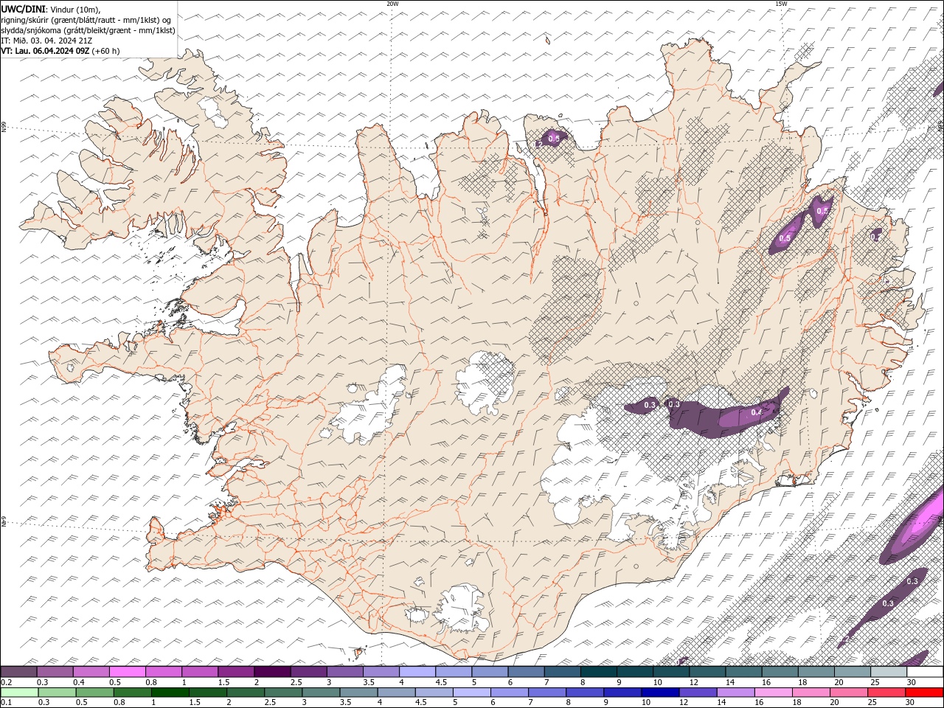Click the dark mauve 0.2 snow legend swatch
Viewport: 944px width, 708px height.
[19, 672]
